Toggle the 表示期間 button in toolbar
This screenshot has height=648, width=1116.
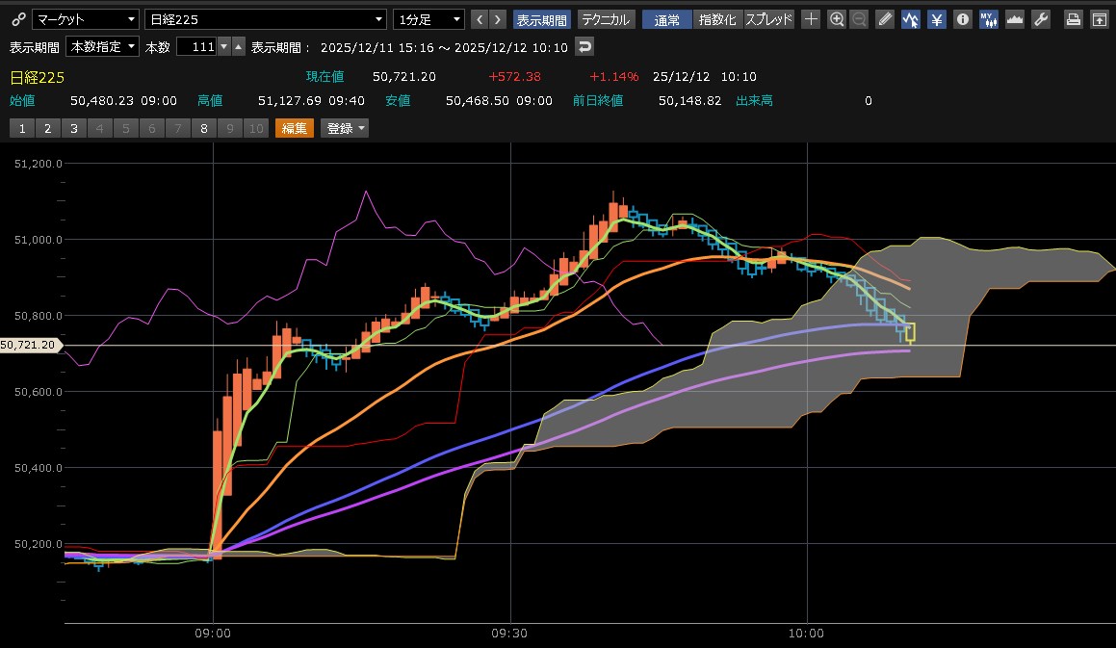point(542,19)
